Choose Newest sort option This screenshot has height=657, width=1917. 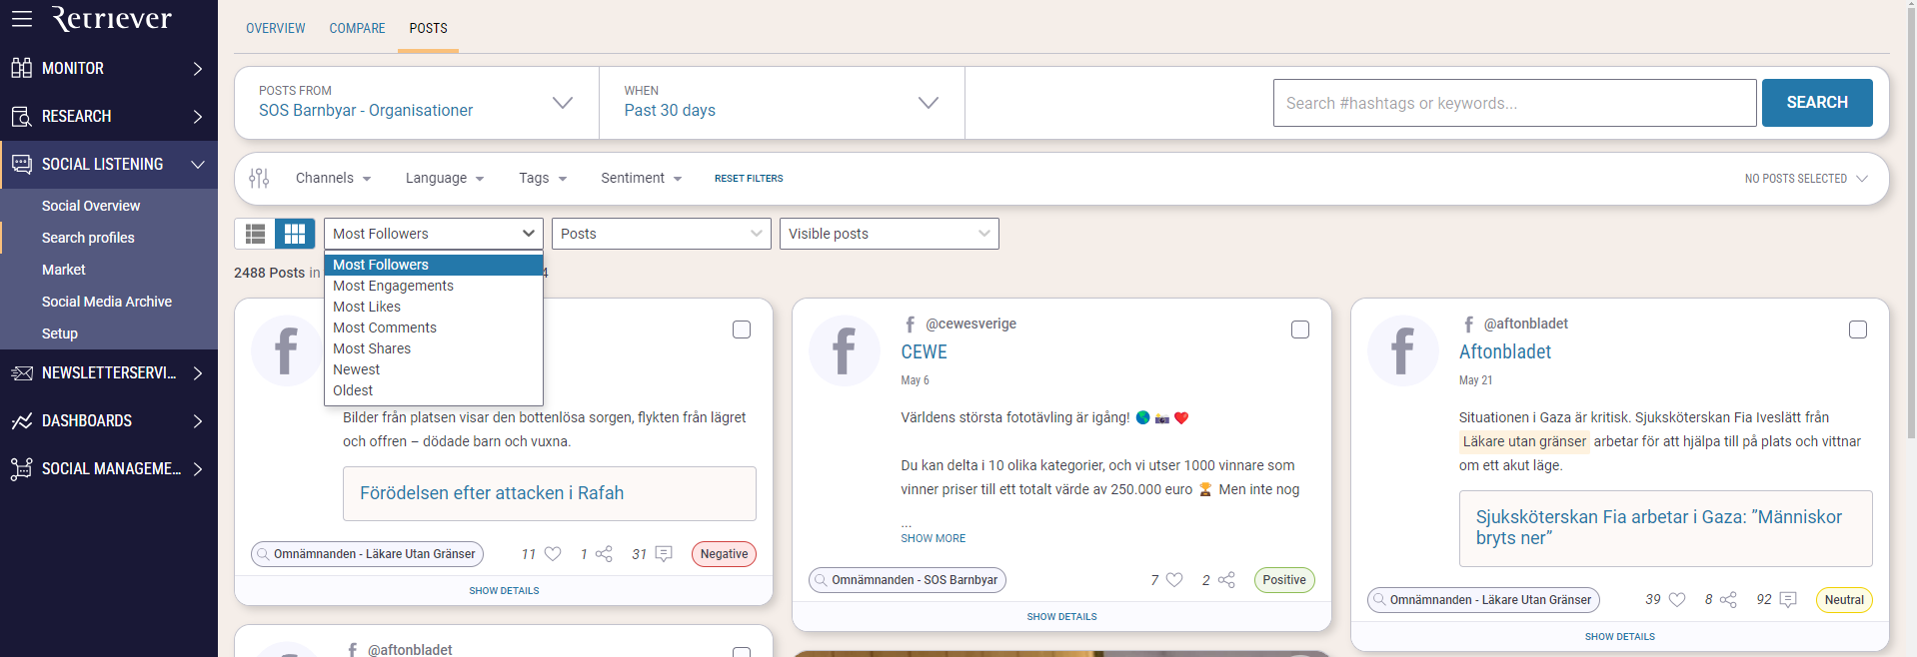(x=434, y=369)
